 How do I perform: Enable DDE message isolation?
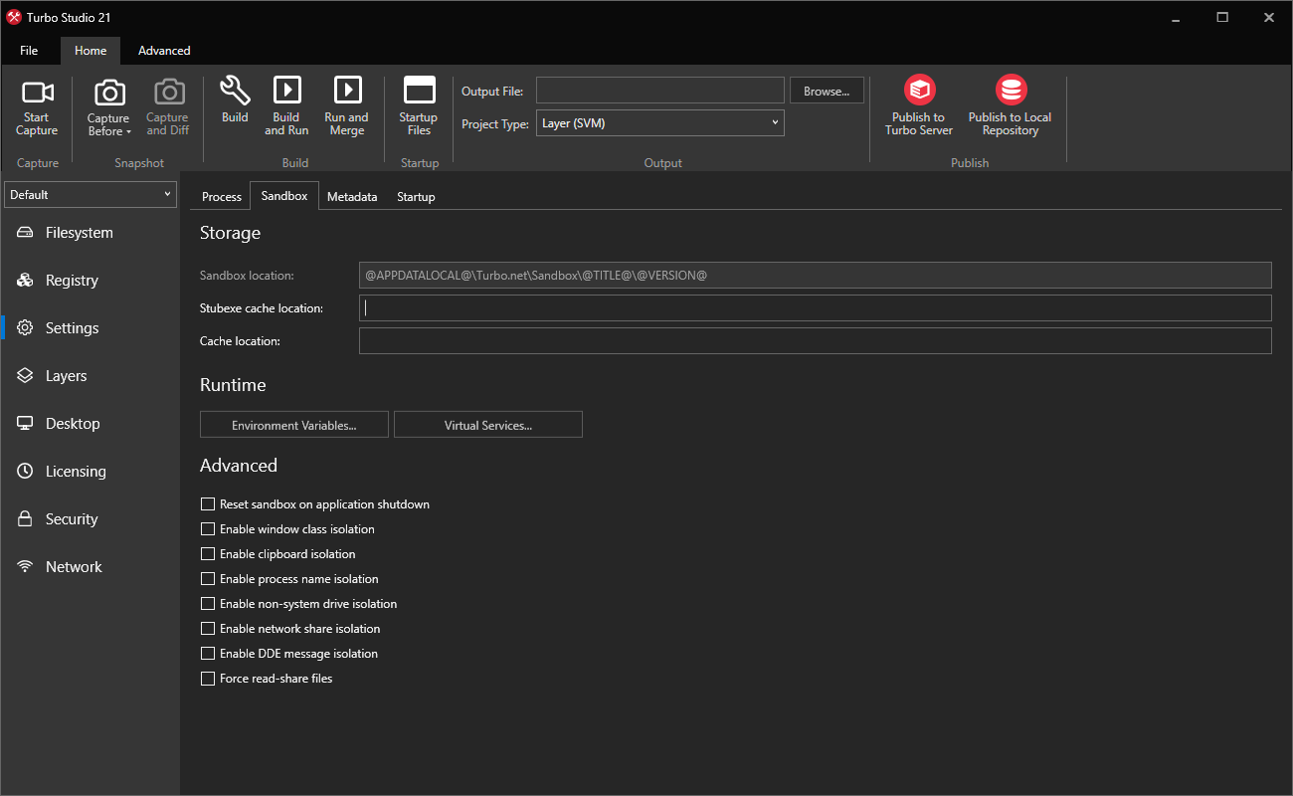(x=208, y=653)
